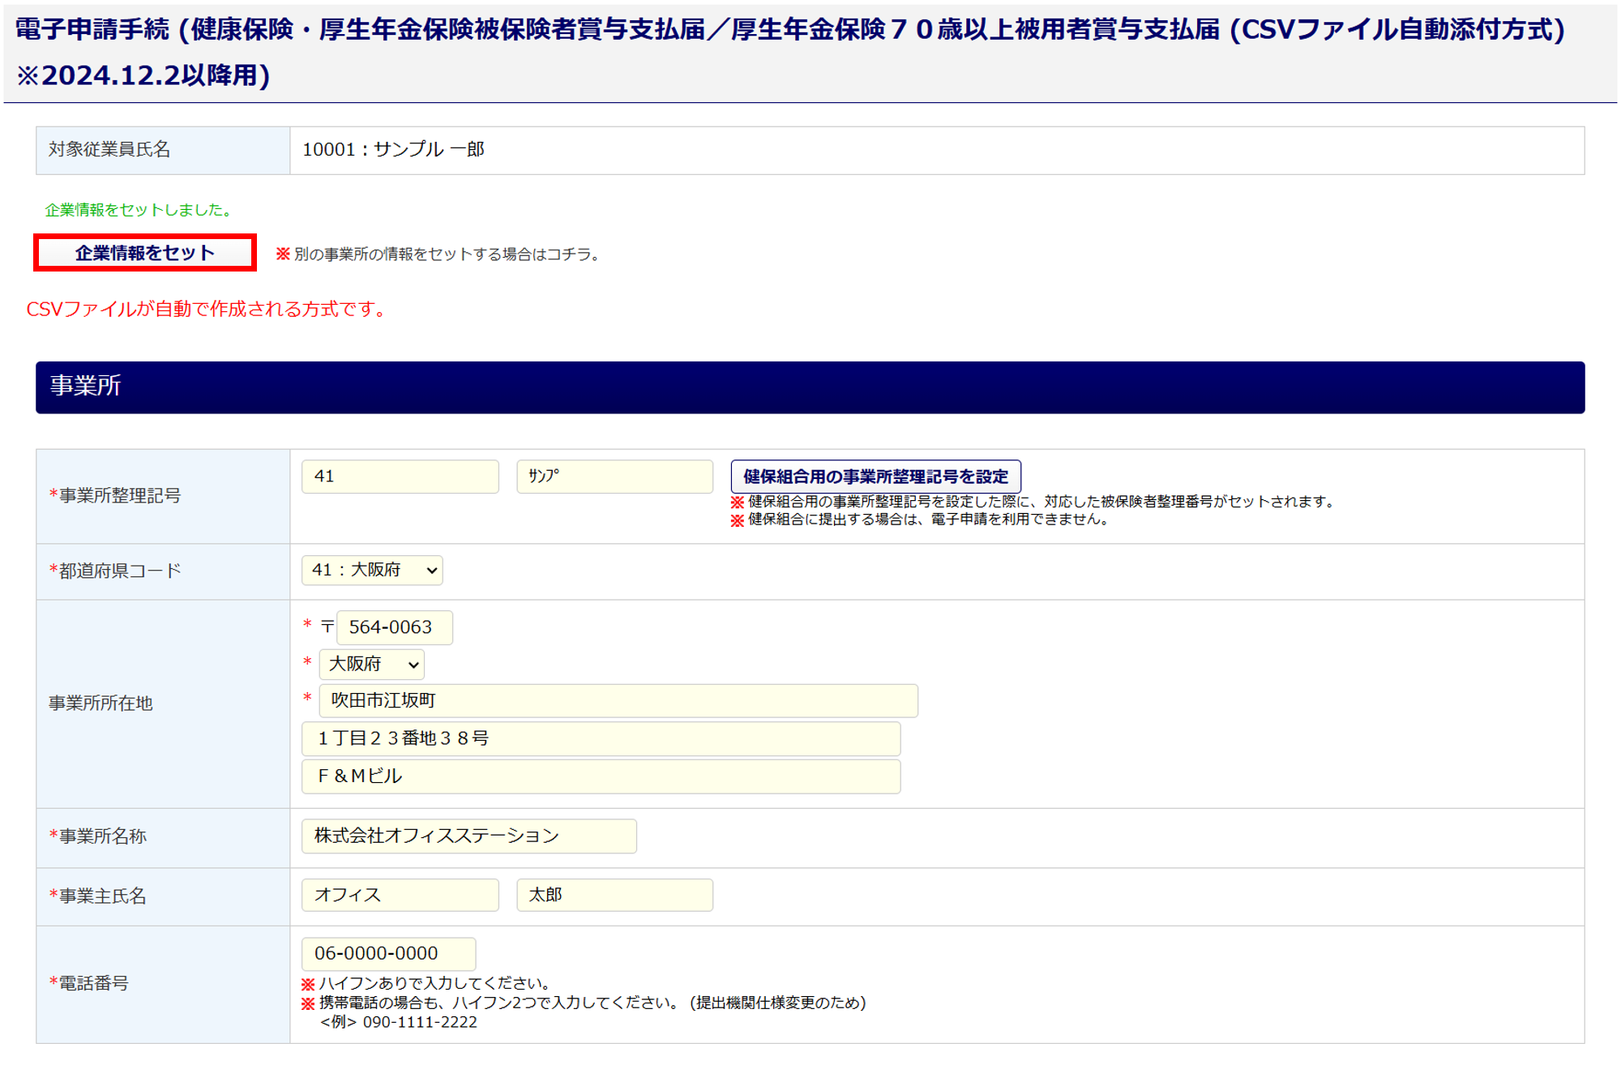Screen dimensions: 1621x1065
Task: Click the 事業主氏名 surname field オフィス
Action: point(400,895)
